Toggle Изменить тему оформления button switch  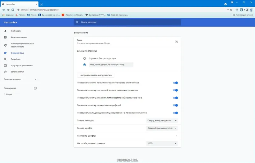pyautogui.click(x=175, y=98)
